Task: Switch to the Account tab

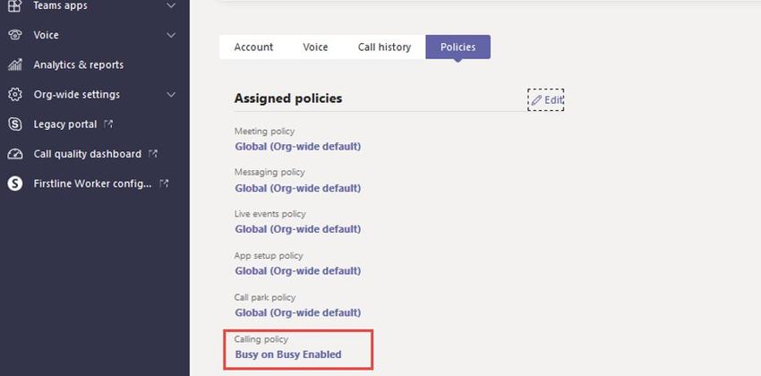Action: 254,47
